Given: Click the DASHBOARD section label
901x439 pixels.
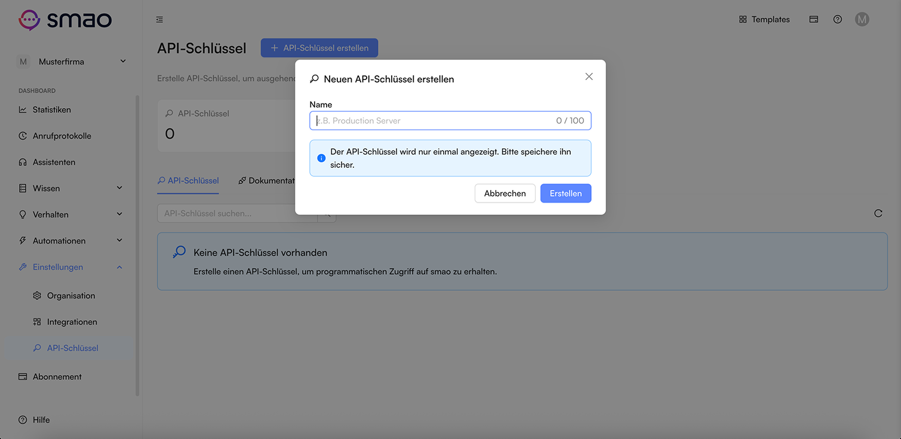Looking at the screenshot, I should 37,91.
